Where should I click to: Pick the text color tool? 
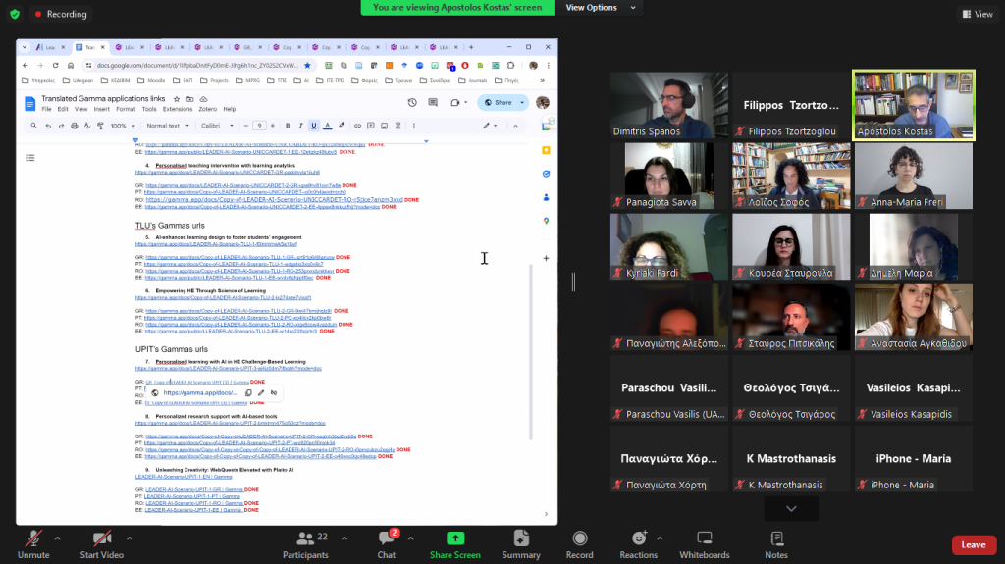pos(327,126)
